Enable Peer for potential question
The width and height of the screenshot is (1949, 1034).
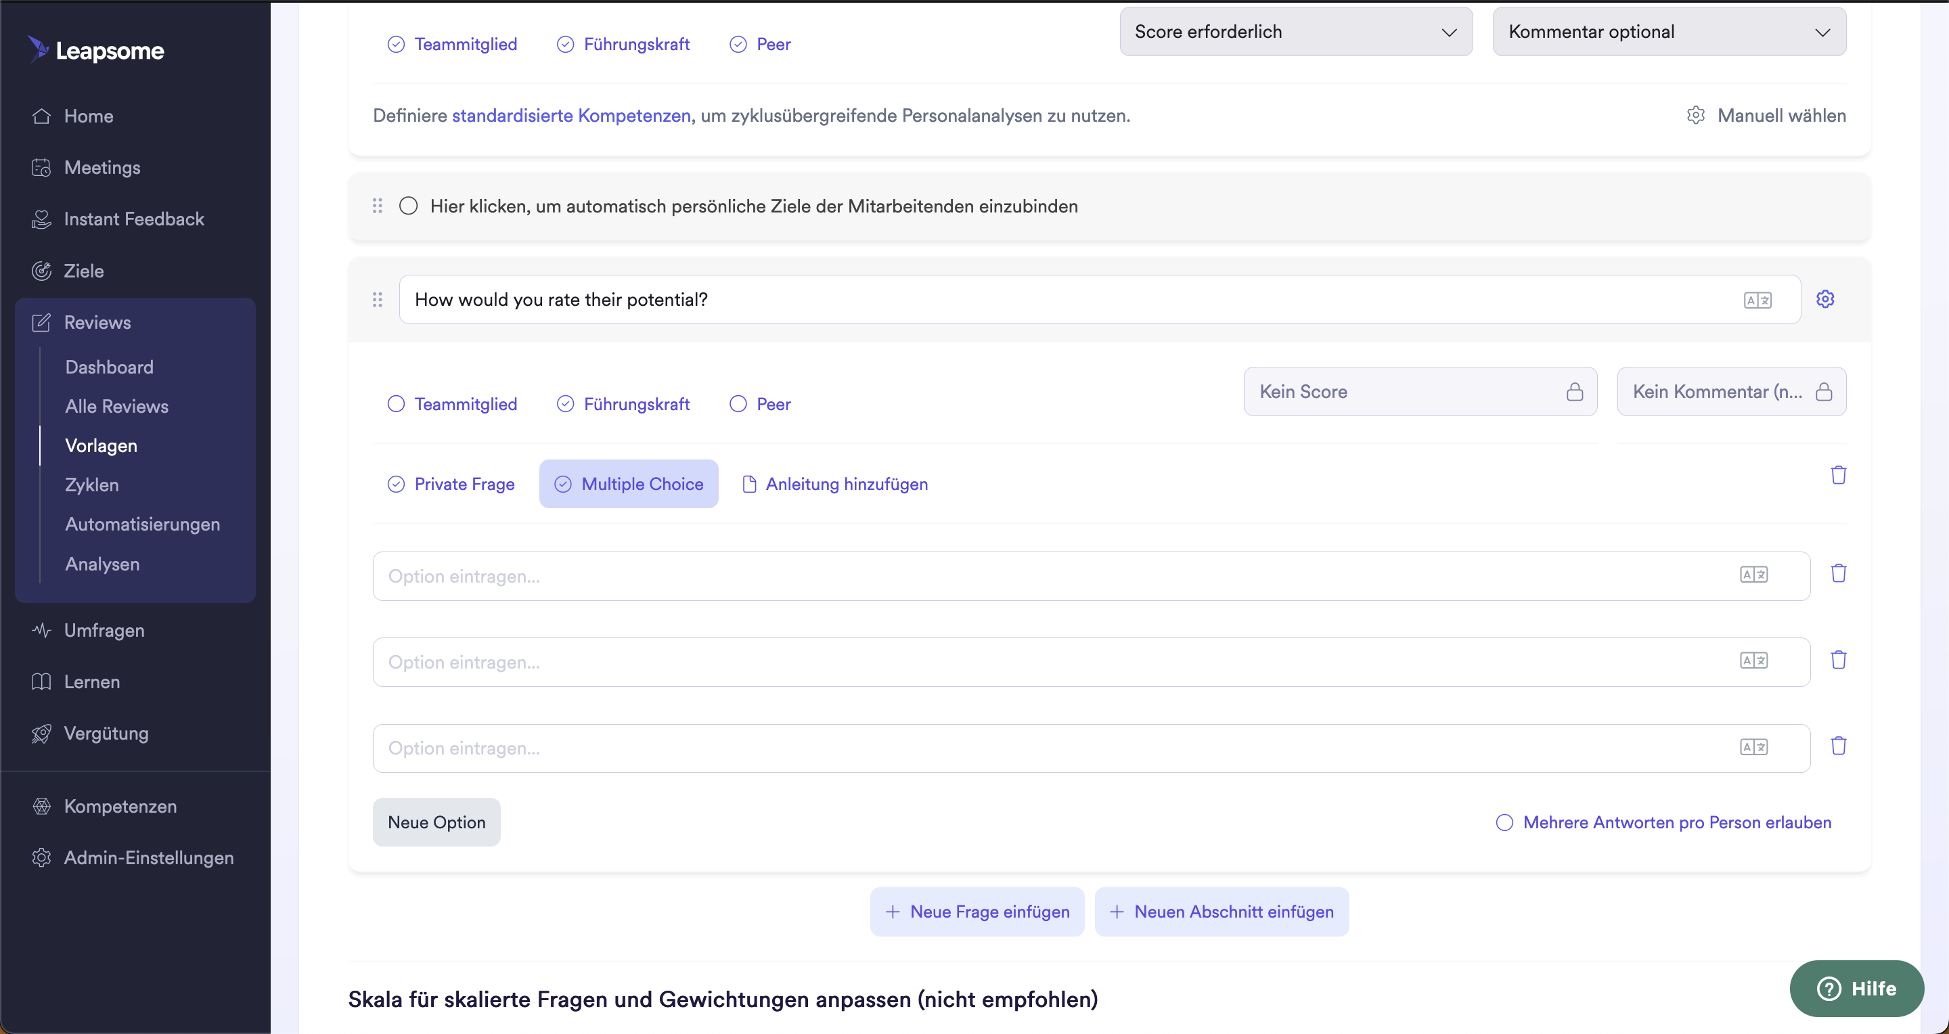pos(759,404)
